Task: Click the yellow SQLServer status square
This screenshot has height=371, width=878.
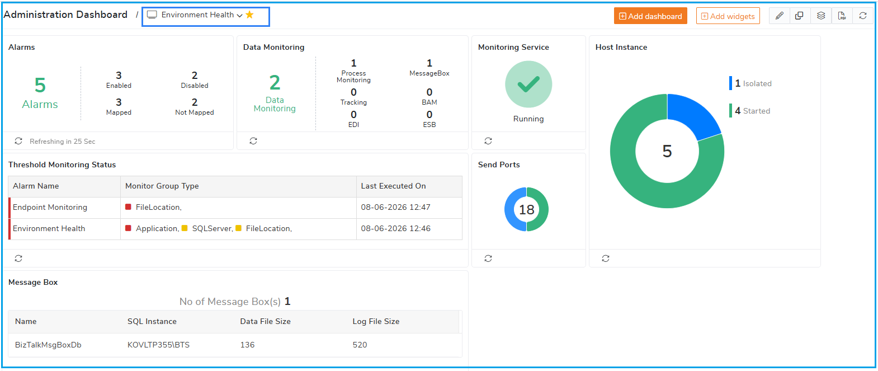Action: pyautogui.click(x=185, y=228)
